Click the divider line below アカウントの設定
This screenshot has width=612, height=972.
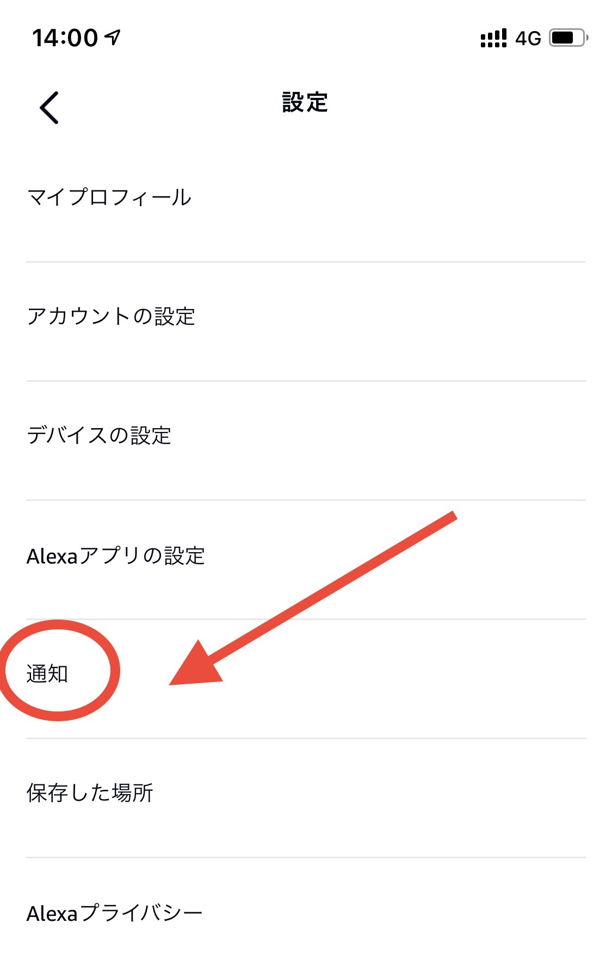click(x=306, y=381)
